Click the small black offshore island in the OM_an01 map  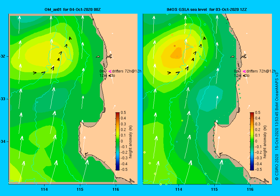98,57
